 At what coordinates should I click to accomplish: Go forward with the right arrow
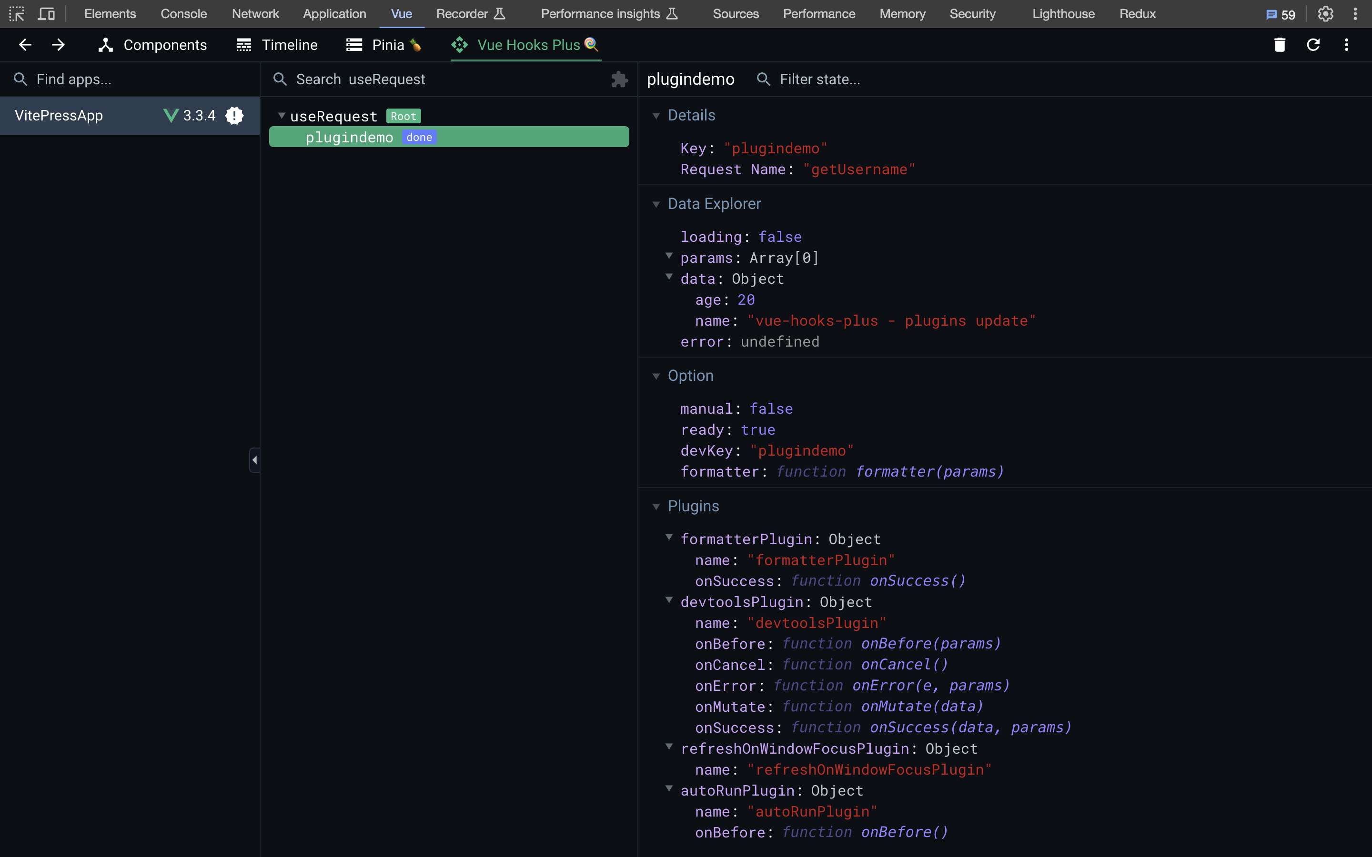click(x=59, y=45)
